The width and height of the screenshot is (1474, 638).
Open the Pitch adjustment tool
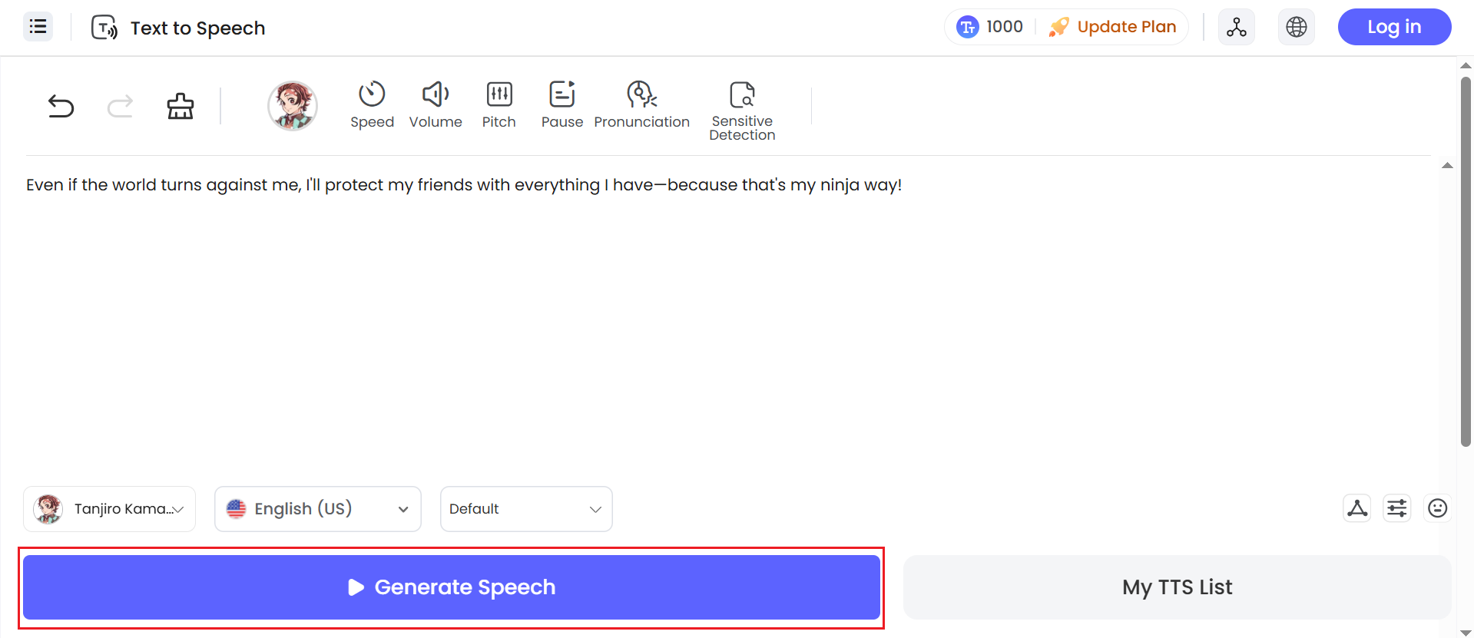click(x=499, y=105)
